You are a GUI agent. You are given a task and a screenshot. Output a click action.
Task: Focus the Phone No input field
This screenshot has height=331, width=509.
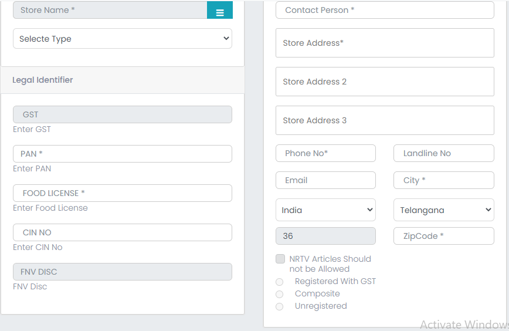point(325,153)
